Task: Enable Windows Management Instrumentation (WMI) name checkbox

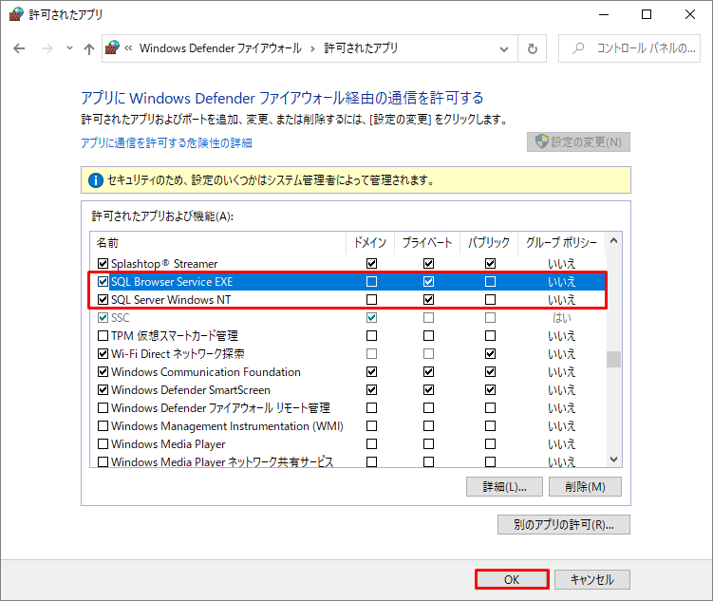Action: tap(103, 426)
